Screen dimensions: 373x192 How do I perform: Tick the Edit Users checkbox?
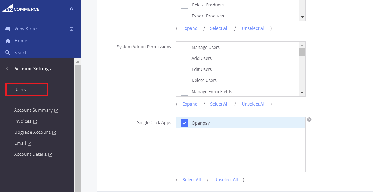tap(184, 69)
